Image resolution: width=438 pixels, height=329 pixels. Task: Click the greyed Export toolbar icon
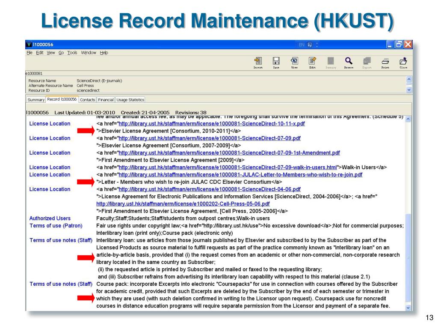point(367,63)
